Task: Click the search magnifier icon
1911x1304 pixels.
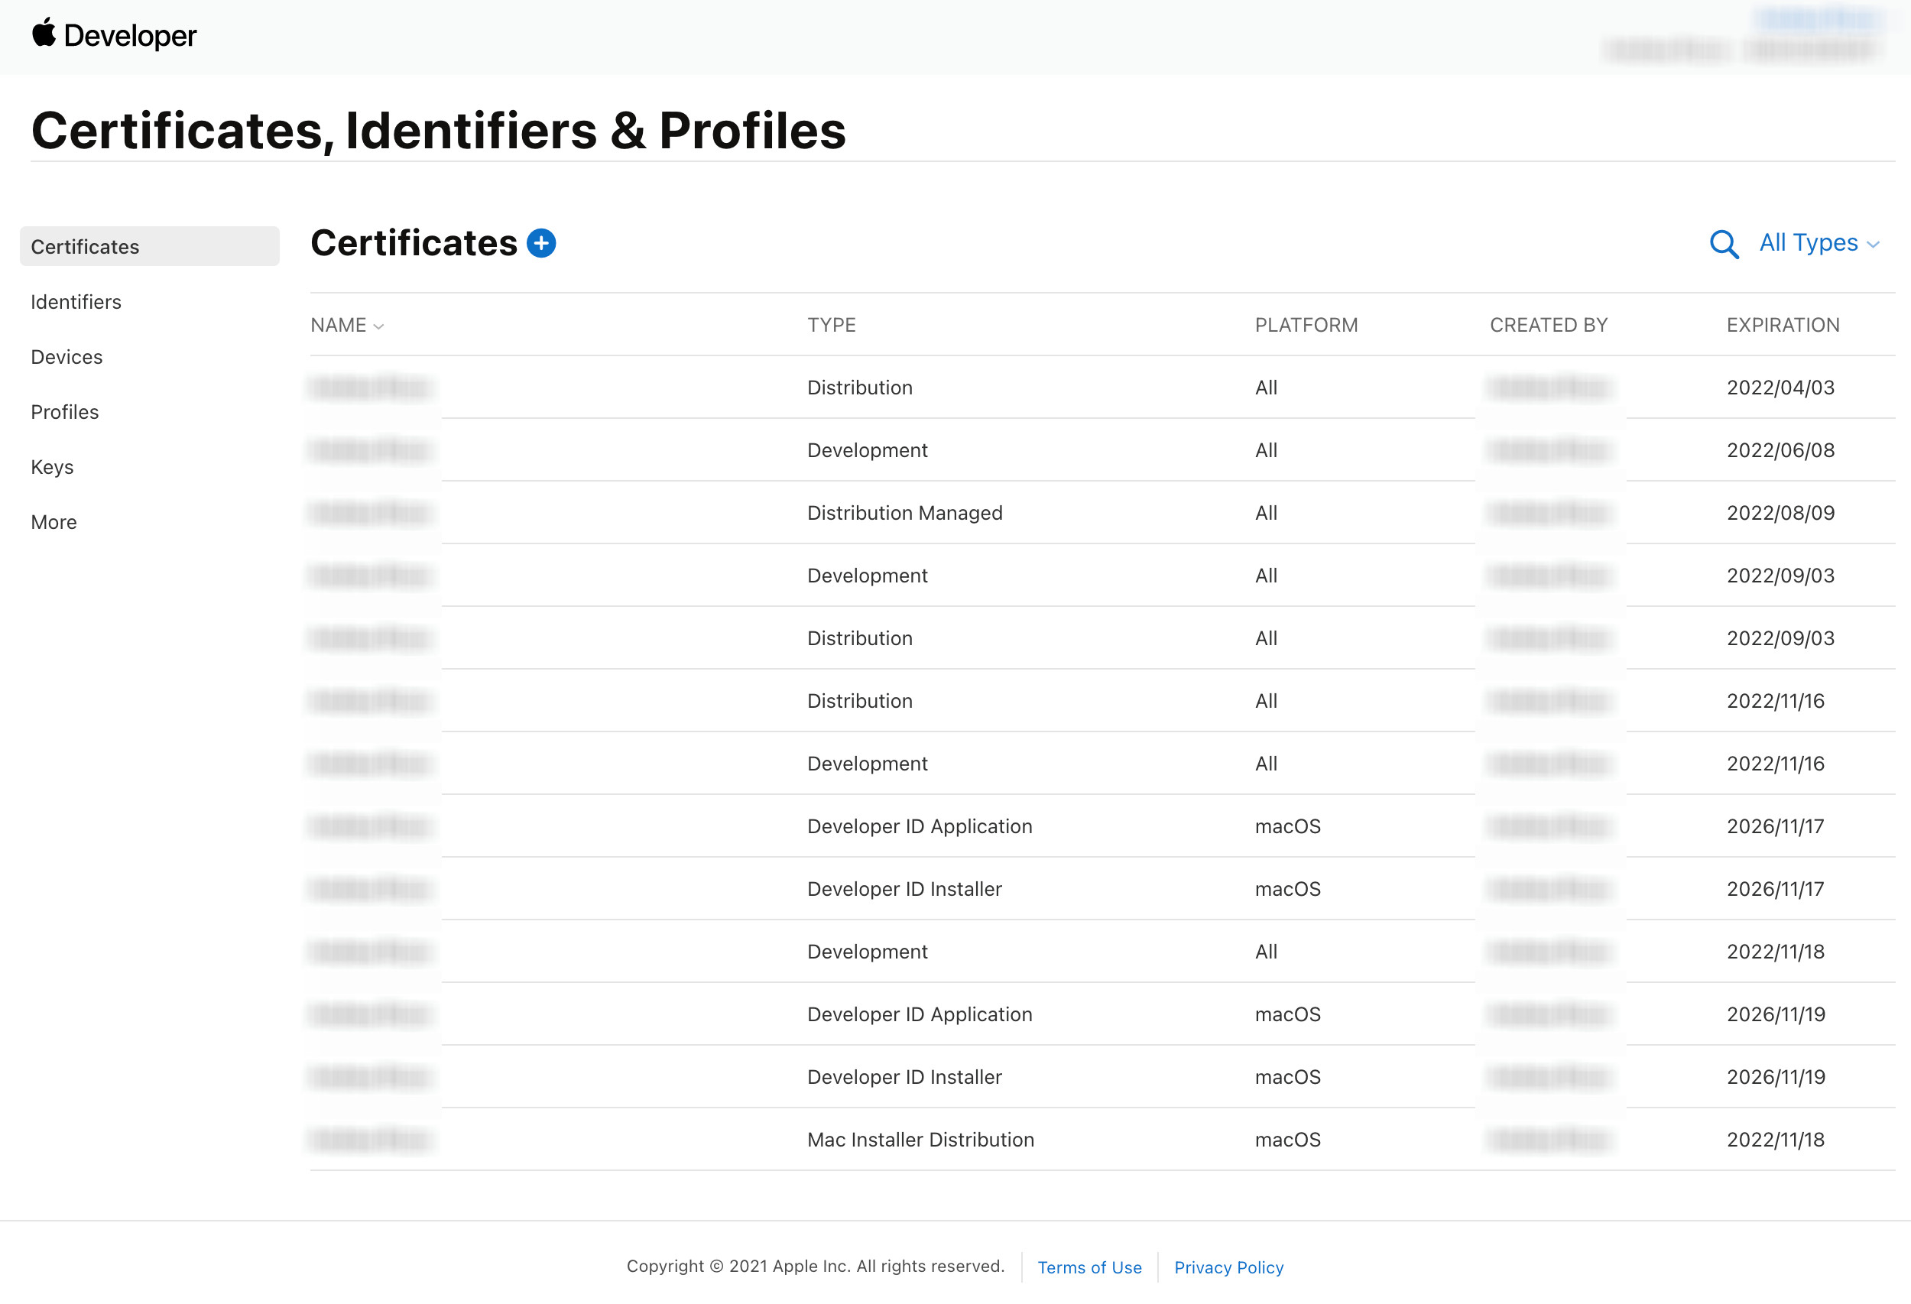Action: tap(1724, 244)
